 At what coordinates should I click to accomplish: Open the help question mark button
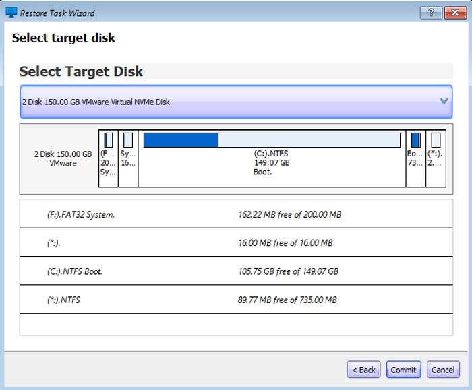(431, 13)
